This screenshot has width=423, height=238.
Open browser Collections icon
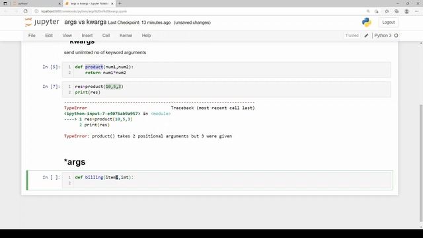397,11
